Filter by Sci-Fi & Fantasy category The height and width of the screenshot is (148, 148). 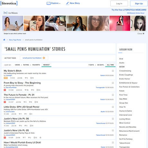point(126,139)
